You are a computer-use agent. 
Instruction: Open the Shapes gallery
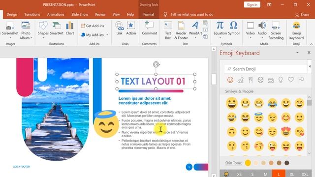click(x=43, y=30)
